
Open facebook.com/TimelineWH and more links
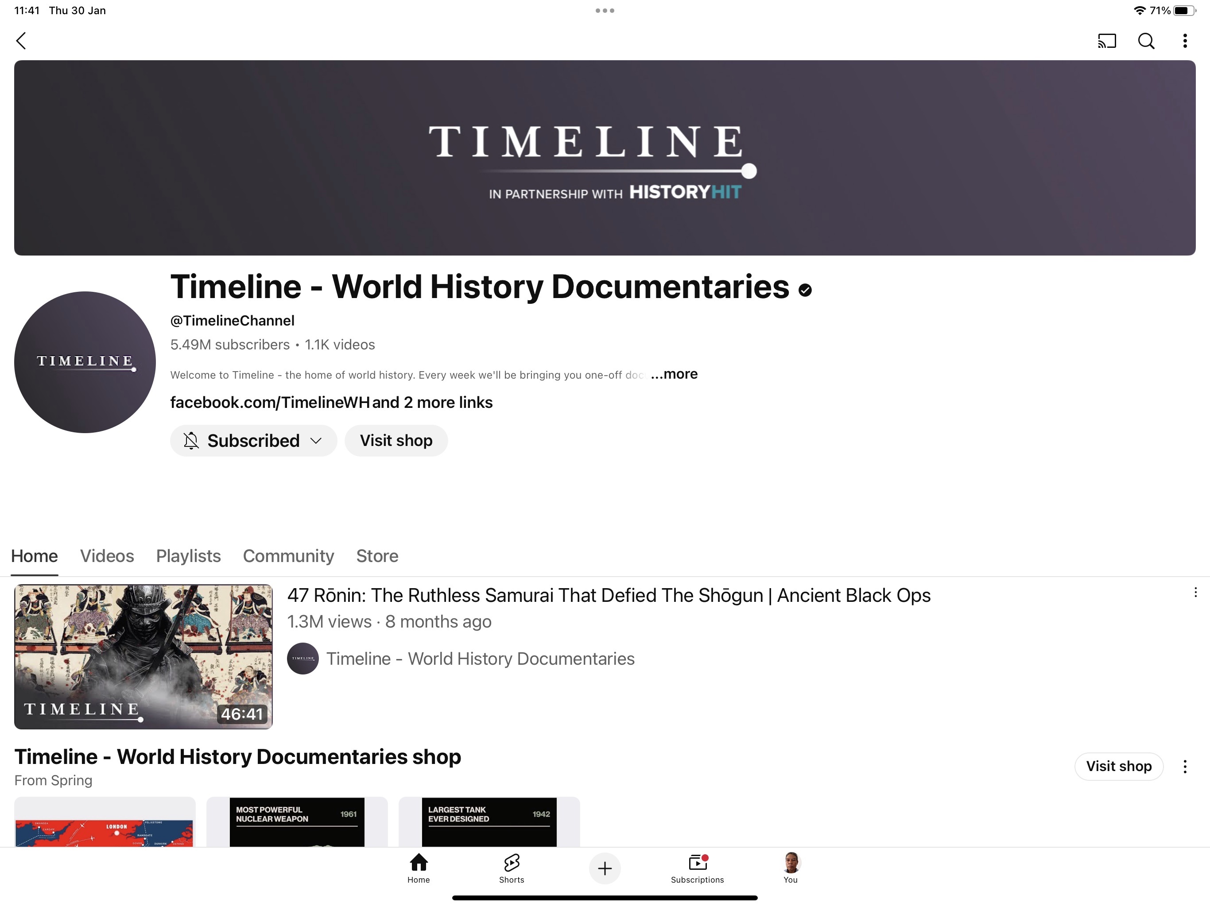[331, 403]
